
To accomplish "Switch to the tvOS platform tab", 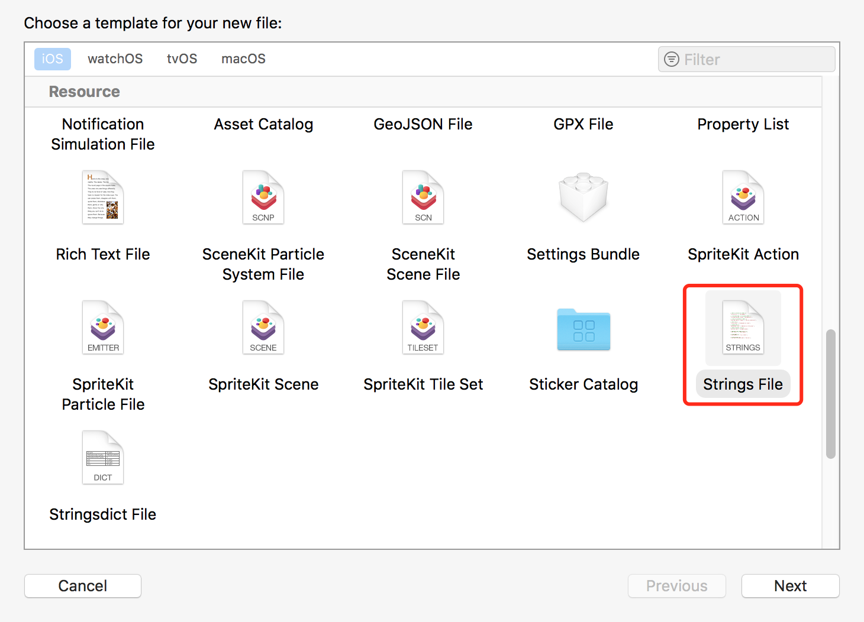I will pyautogui.click(x=182, y=59).
